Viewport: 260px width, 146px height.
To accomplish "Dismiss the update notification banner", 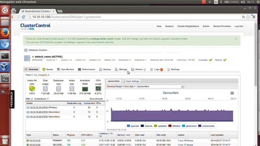I will 236,39.
